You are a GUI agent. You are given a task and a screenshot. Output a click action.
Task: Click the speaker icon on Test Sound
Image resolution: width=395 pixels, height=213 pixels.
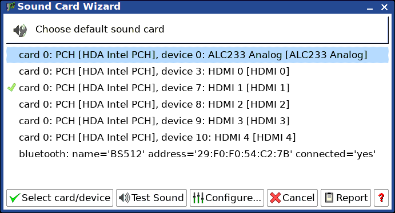click(124, 198)
